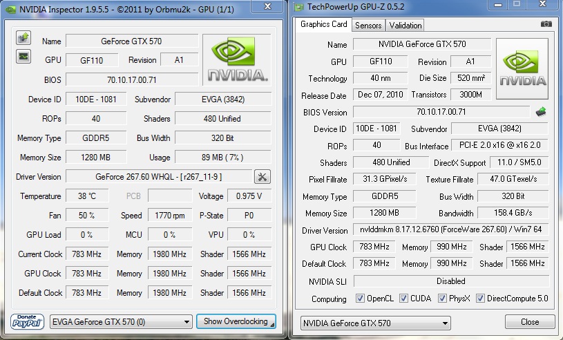Click the Show Overclocking button
The height and width of the screenshot is (340, 563).
pos(236,321)
